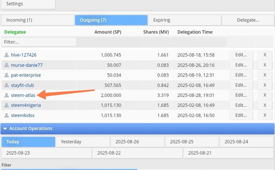This screenshot has width=275, height=170.
Task: Open the Settings tab
Action: click(28, 4)
